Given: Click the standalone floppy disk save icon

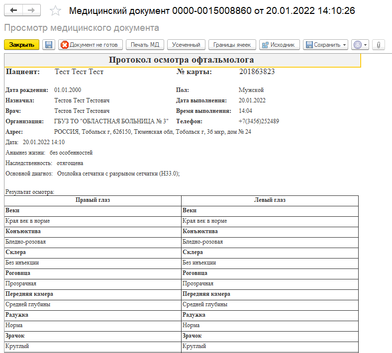Looking at the screenshot, I should coord(49,45).
